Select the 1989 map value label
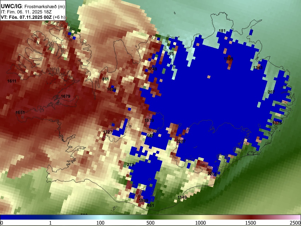301x226 pixels. click(143, 200)
